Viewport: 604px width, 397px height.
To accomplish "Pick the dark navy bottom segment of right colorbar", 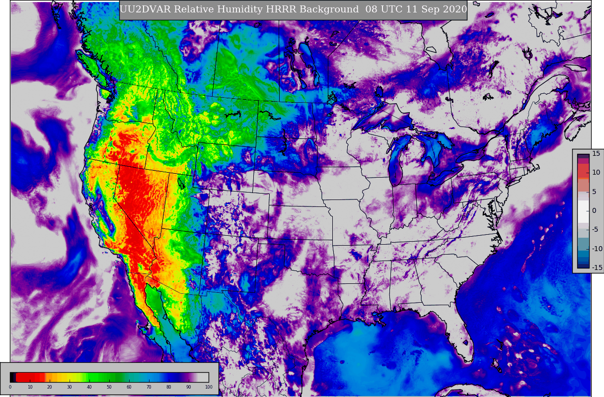I will tap(583, 265).
